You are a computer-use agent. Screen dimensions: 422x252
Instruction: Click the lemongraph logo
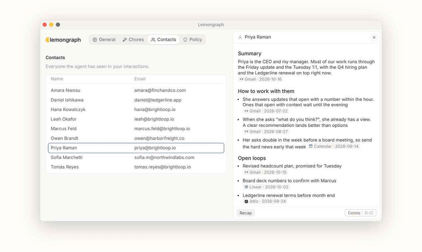click(63, 40)
